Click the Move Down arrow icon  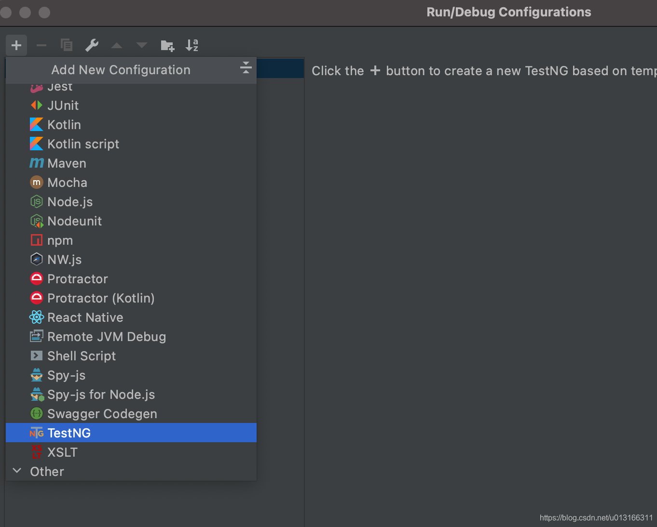click(x=142, y=45)
